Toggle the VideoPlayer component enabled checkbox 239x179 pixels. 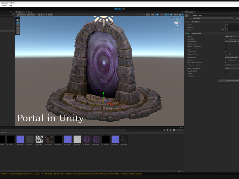pos(190,33)
